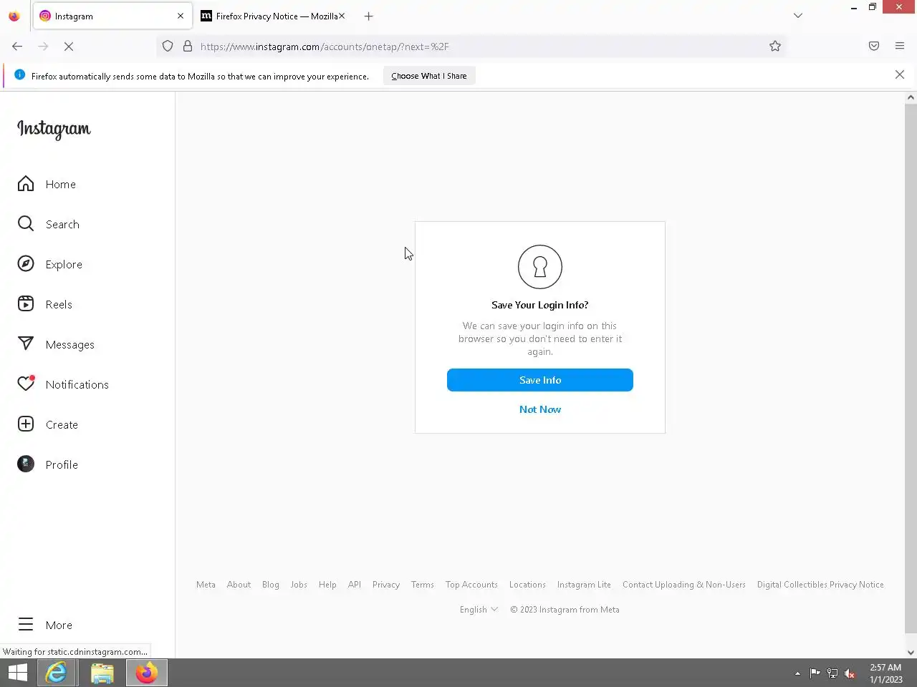Show hidden system tray icons

[797, 673]
